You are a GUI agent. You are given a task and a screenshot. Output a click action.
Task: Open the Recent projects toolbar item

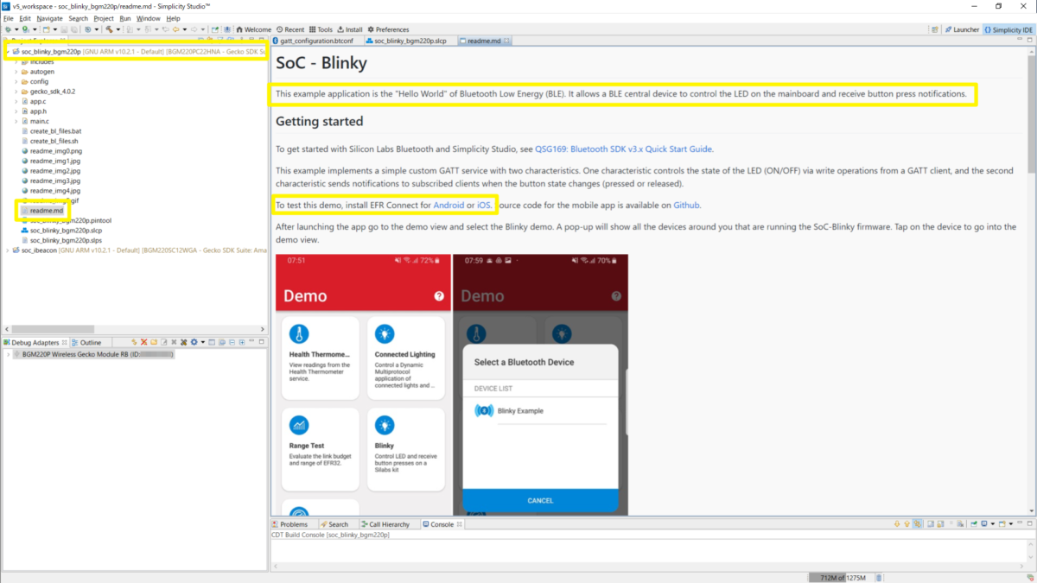(290, 29)
